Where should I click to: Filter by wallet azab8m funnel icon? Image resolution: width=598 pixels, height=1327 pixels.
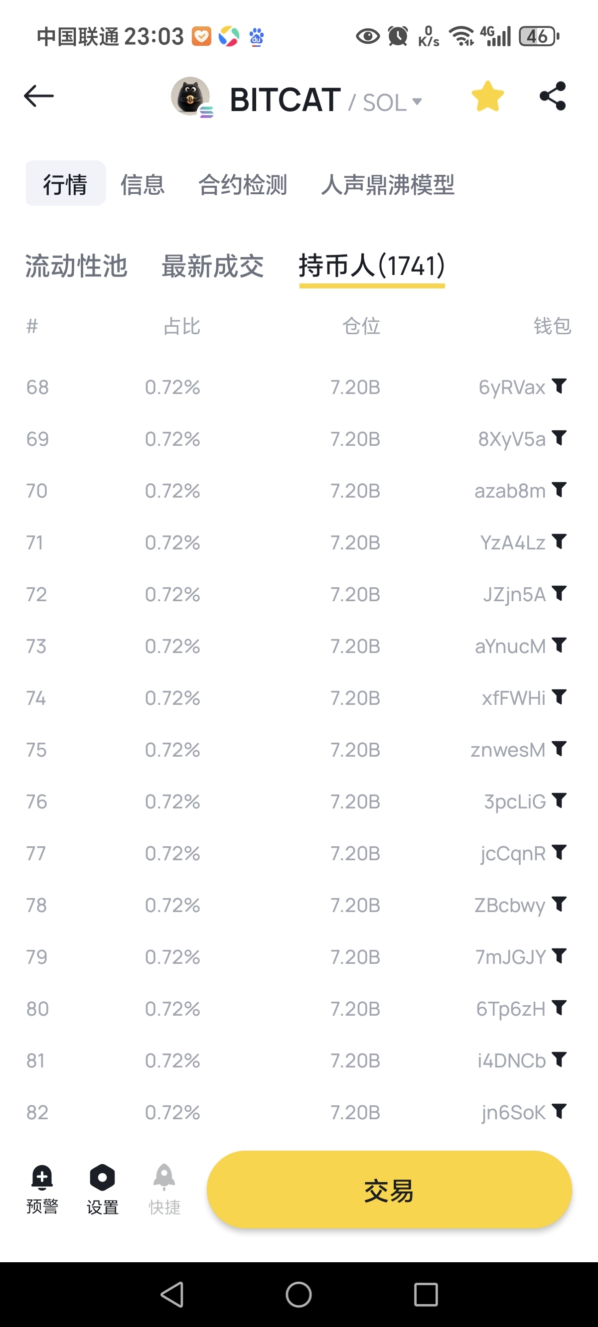(559, 489)
